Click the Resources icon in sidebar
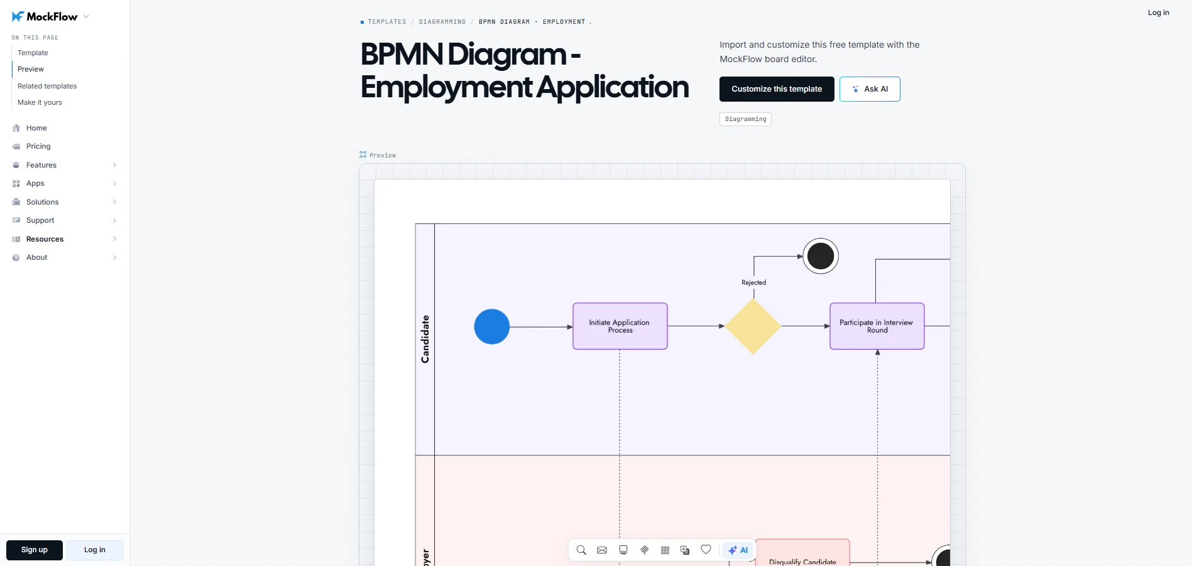 pos(16,239)
